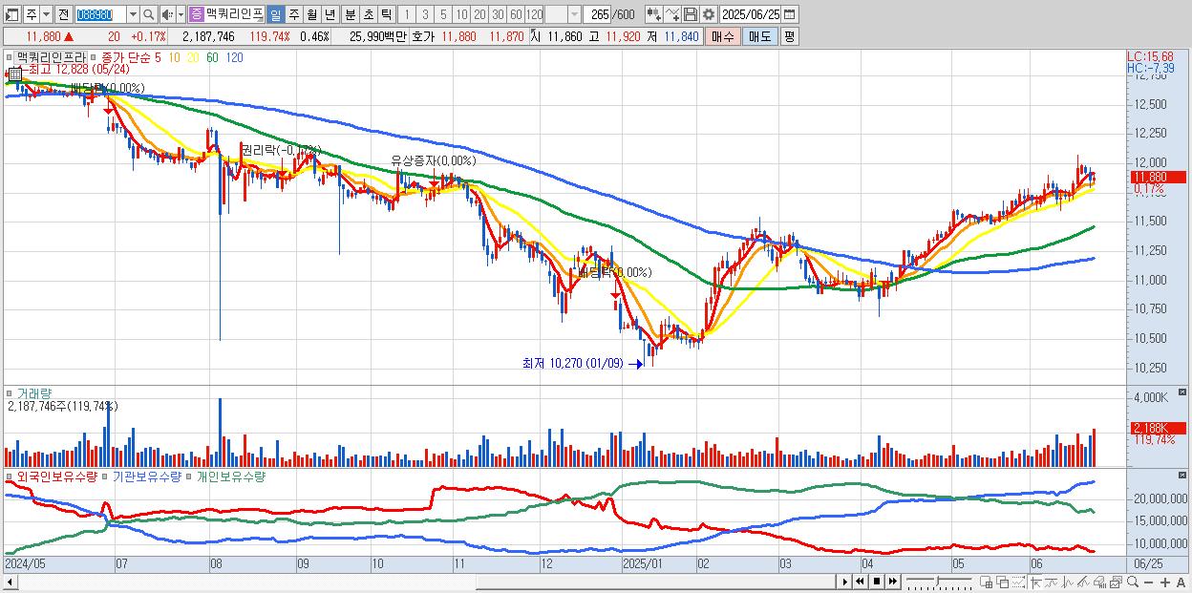
Task: Click the stock code input field 088980
Action: (x=100, y=14)
